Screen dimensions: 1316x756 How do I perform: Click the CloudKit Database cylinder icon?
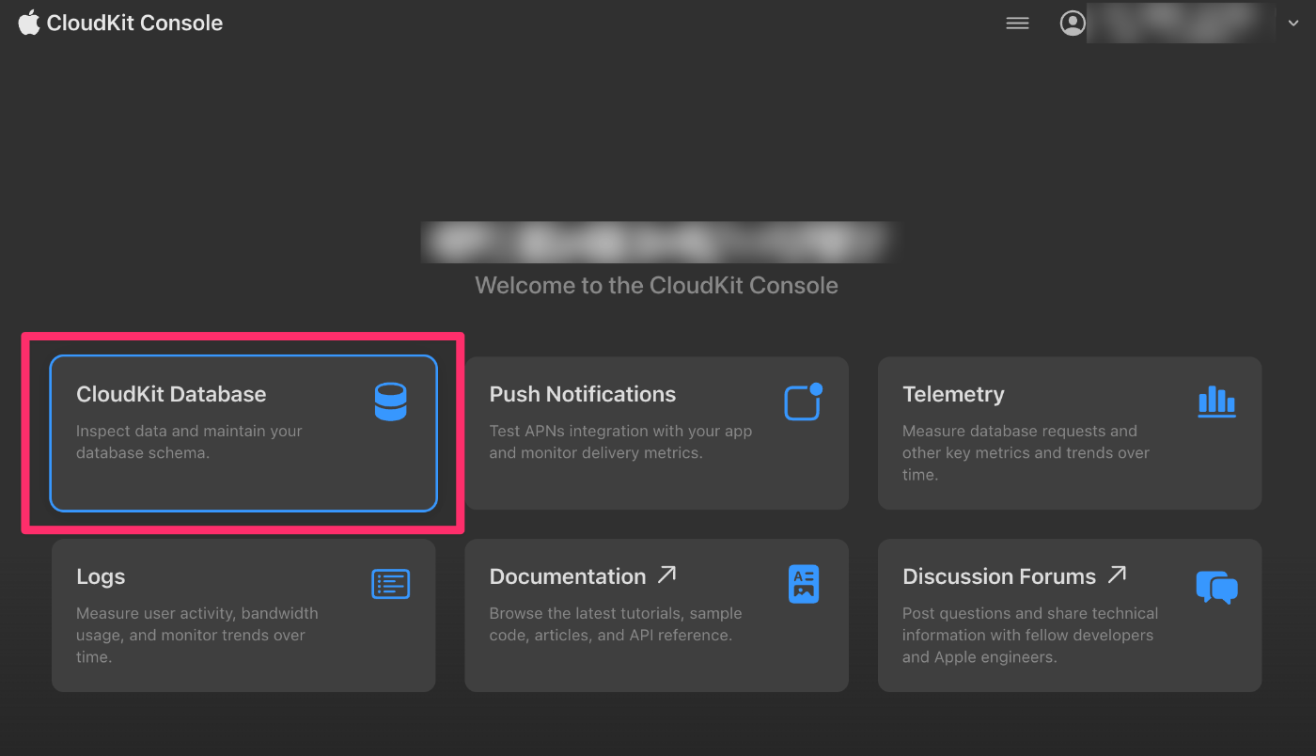pyautogui.click(x=390, y=402)
